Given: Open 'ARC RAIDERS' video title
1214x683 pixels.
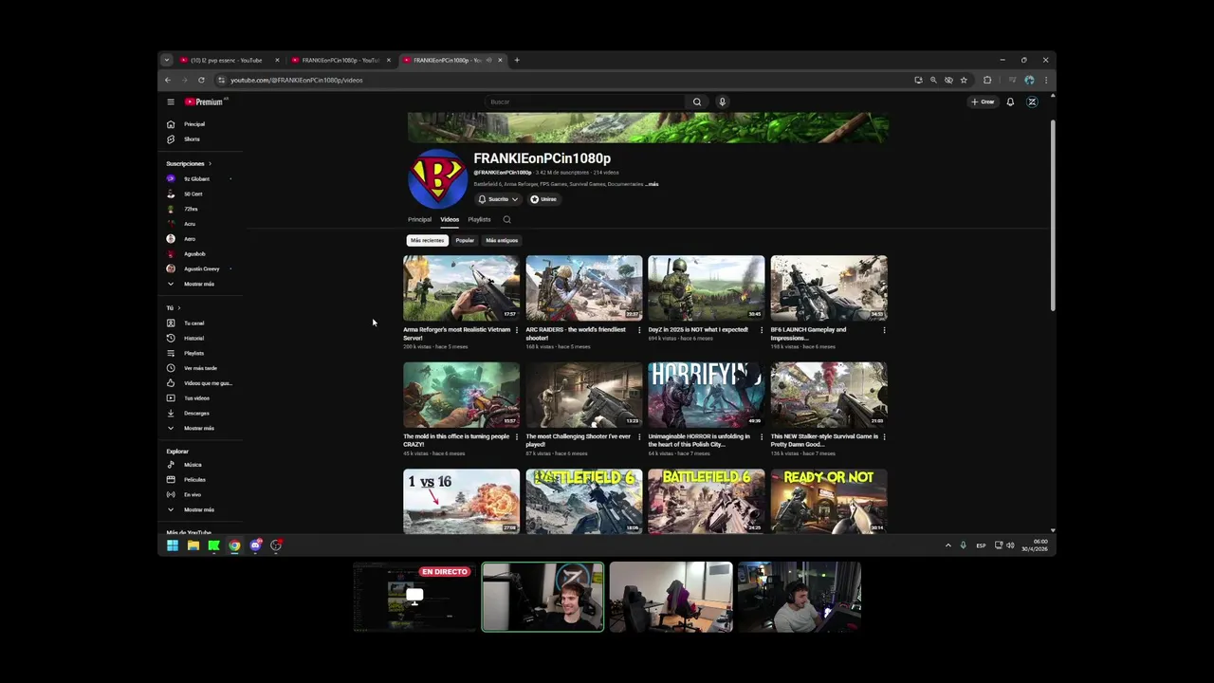Looking at the screenshot, I should click(x=576, y=333).
